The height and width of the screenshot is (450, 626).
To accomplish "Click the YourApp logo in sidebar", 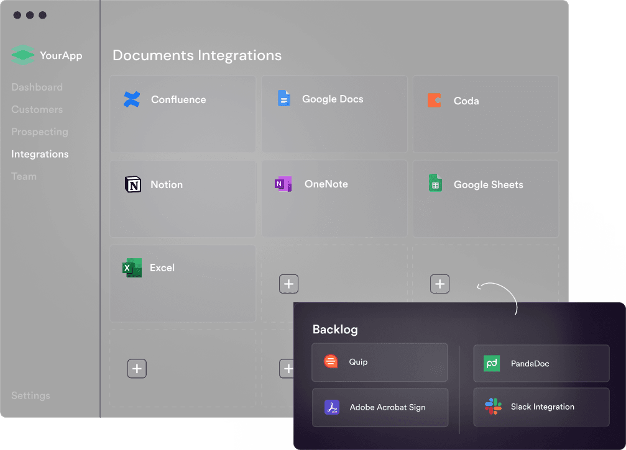I will tap(23, 55).
